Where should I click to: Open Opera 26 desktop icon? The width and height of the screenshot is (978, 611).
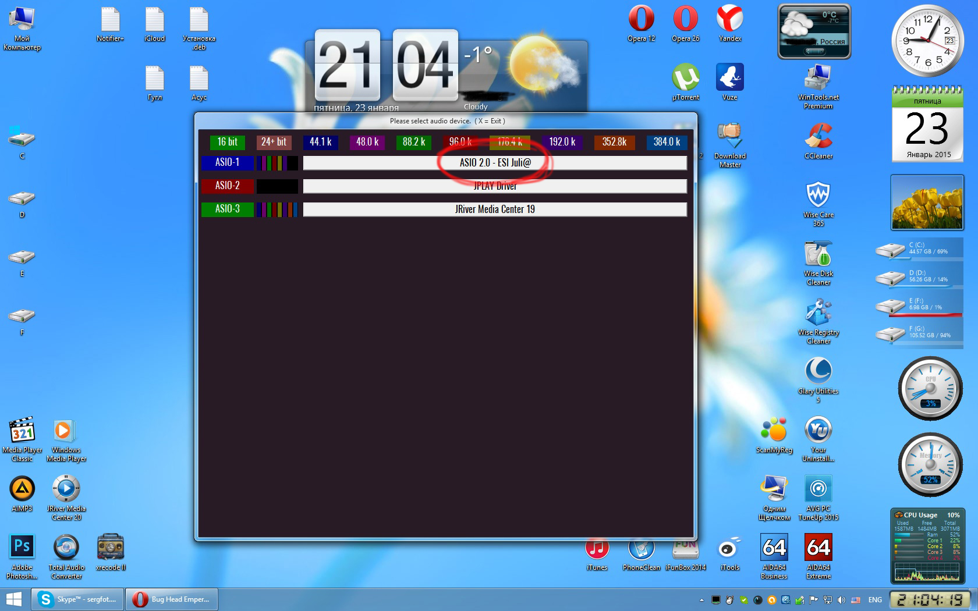coord(685,23)
